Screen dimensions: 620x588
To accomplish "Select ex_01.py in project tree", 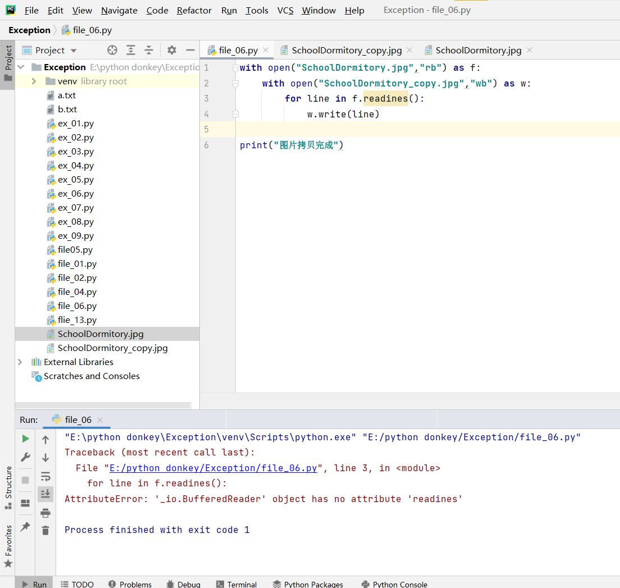I will click(x=75, y=124).
